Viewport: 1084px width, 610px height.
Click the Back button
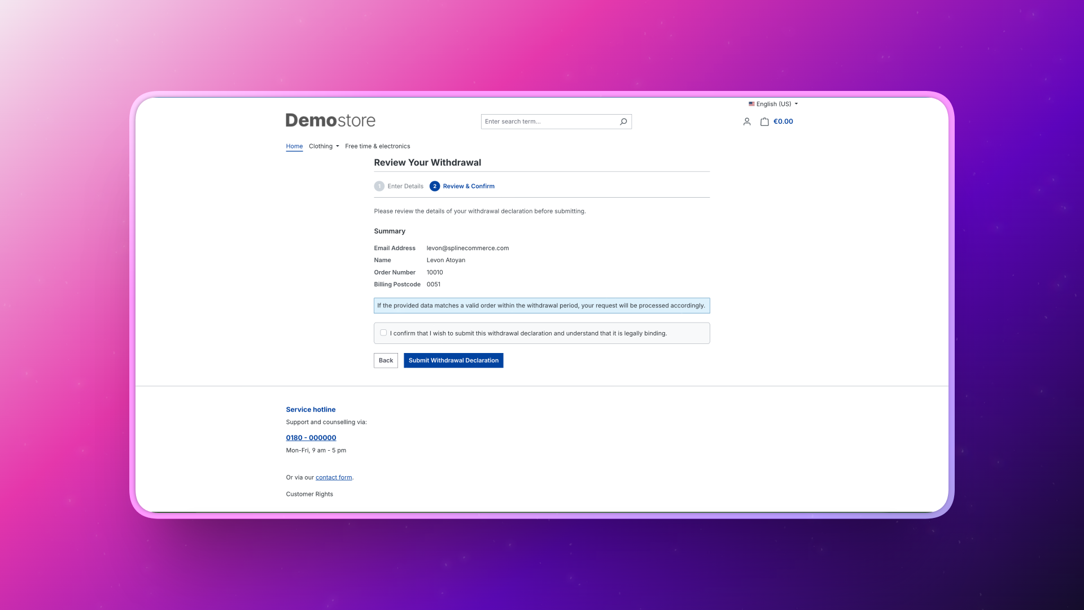click(386, 360)
